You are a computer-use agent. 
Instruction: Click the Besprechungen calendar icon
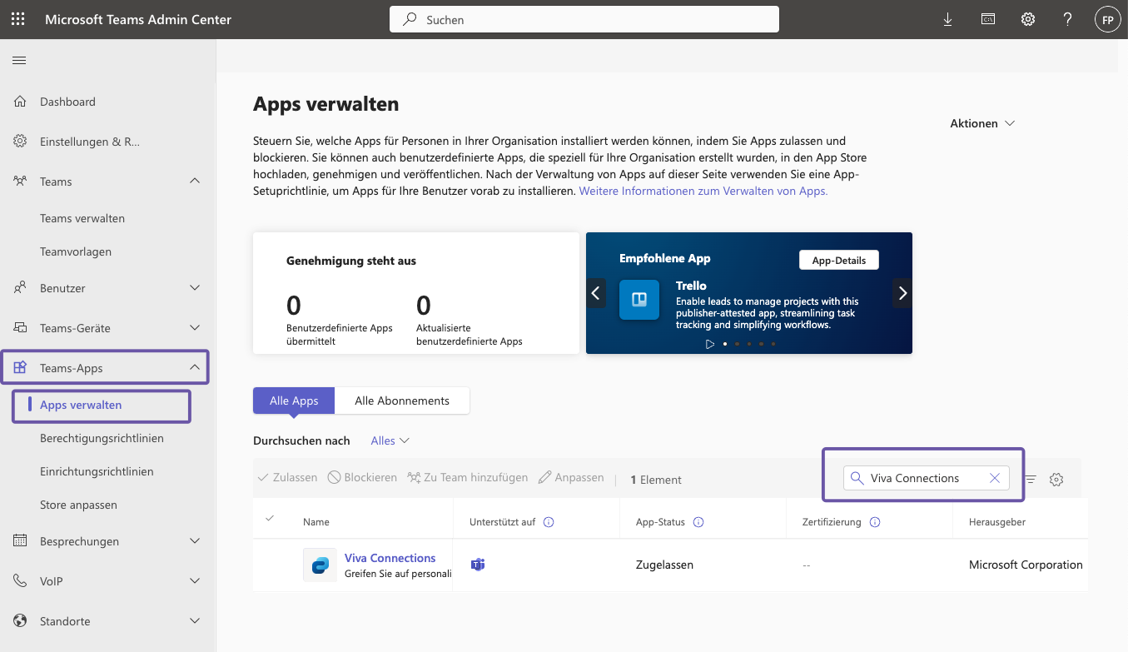(21, 541)
